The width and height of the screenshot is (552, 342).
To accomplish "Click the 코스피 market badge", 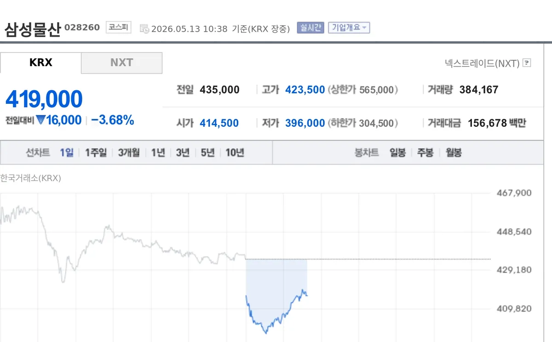I will 118,28.
